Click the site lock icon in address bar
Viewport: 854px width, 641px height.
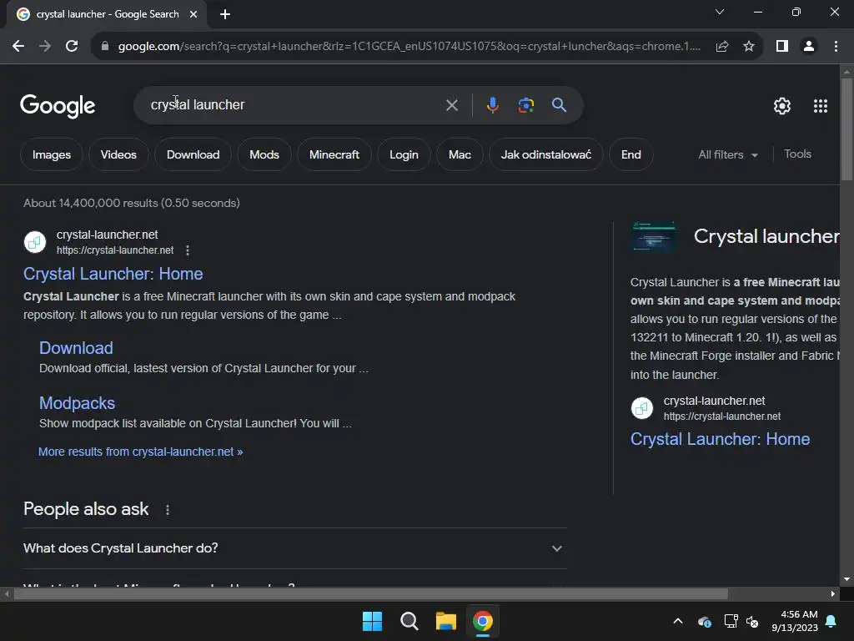[x=104, y=47]
